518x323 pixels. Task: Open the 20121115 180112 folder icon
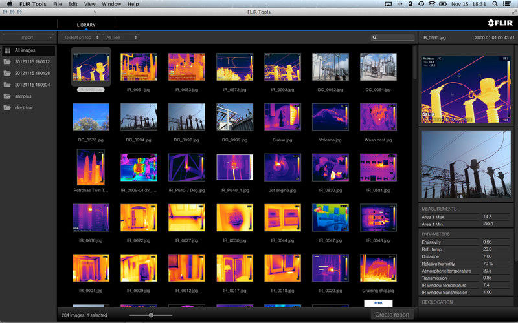(7, 62)
